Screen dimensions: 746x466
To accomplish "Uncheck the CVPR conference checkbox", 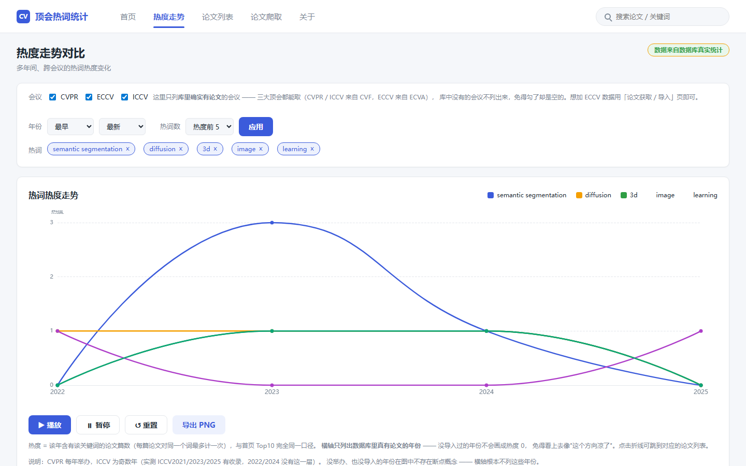I will point(52,97).
